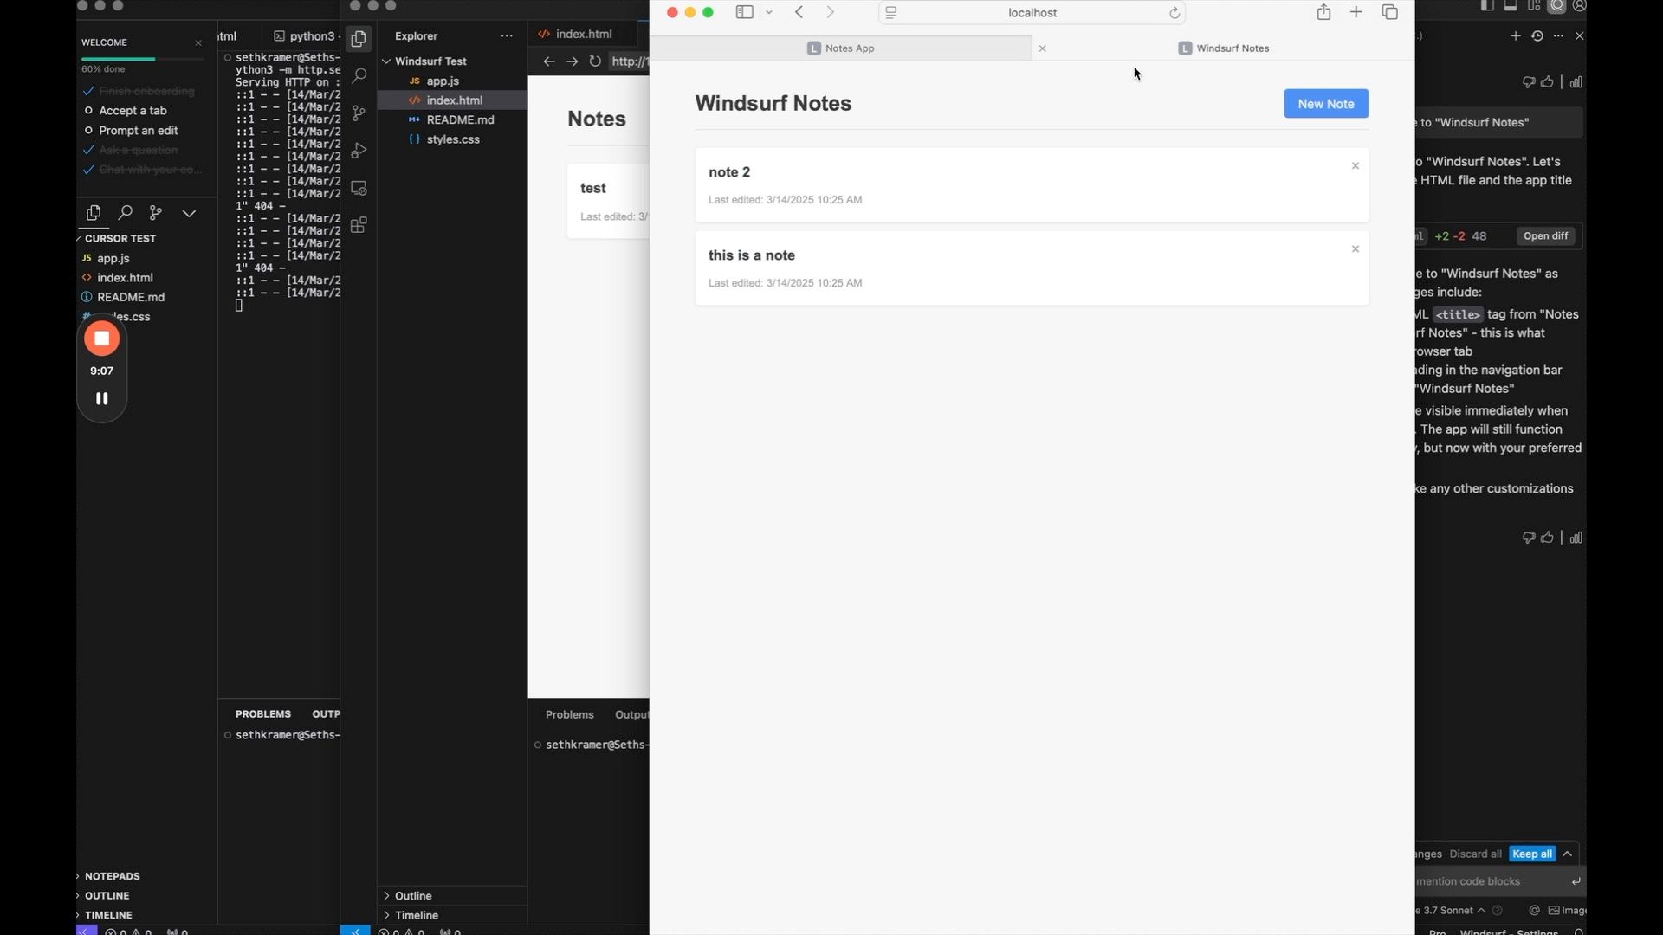Select index.html editor tab in Windsurf
Screen dimensions: 1663x935
[582, 34]
